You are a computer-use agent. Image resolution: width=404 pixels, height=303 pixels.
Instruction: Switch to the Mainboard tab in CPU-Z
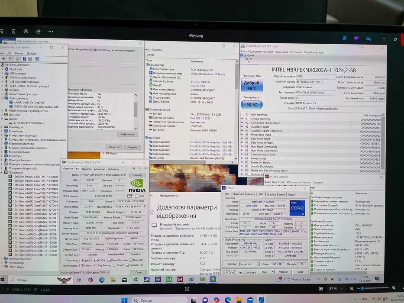(238, 194)
